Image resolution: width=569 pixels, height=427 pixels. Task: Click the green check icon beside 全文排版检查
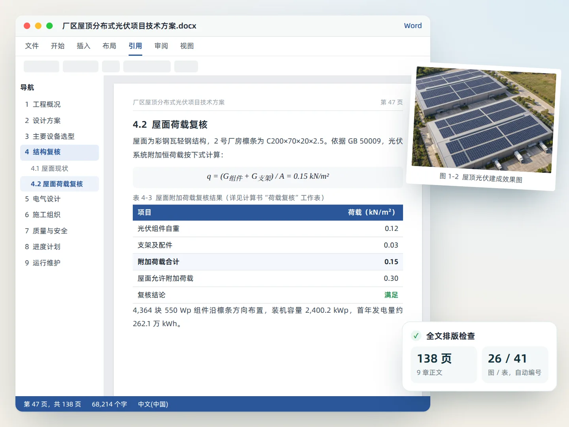point(416,336)
